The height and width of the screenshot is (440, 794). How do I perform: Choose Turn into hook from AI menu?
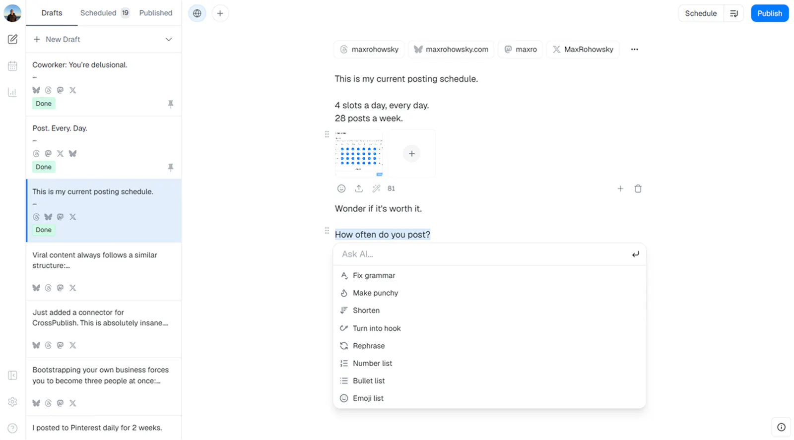(489, 328)
